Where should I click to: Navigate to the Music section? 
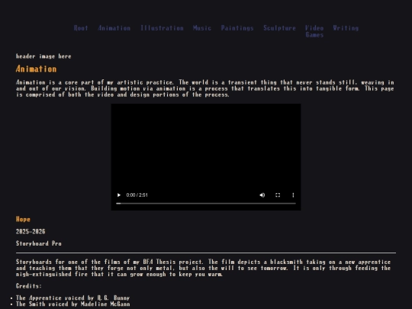[202, 28]
